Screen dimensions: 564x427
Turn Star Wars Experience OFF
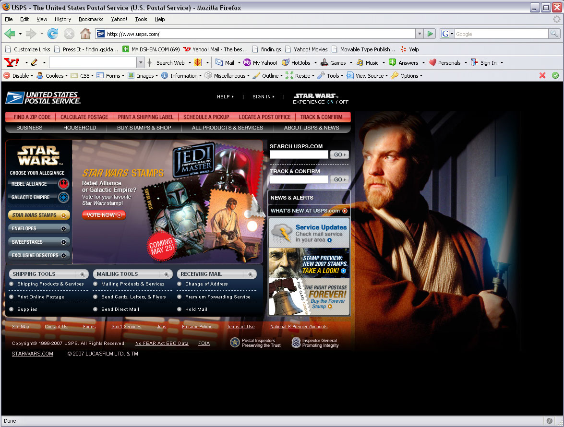[344, 102]
